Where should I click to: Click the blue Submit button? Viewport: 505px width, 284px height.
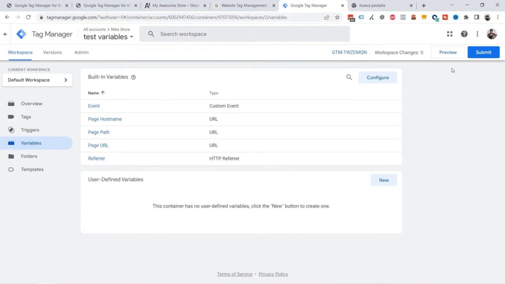(x=483, y=52)
